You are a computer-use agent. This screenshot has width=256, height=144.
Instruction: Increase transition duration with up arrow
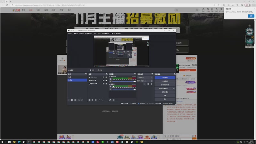click(152, 80)
